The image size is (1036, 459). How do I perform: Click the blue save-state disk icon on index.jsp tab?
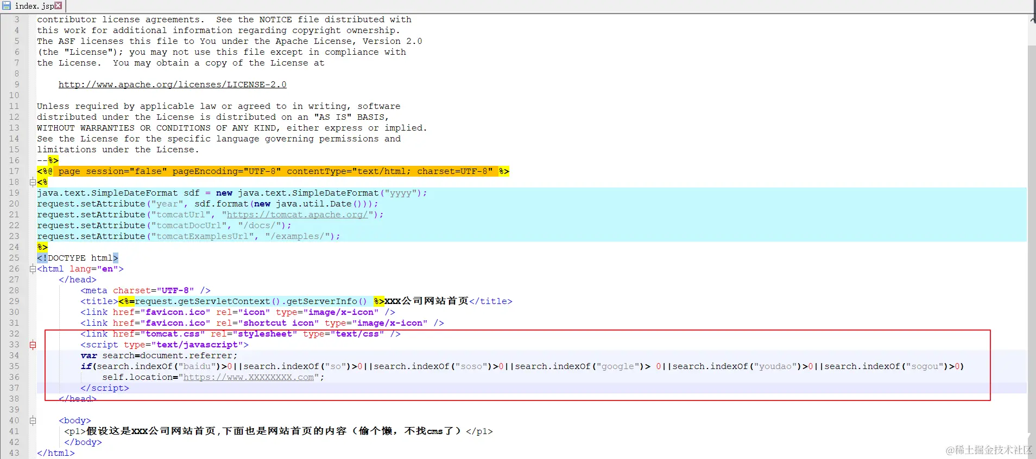(x=7, y=6)
